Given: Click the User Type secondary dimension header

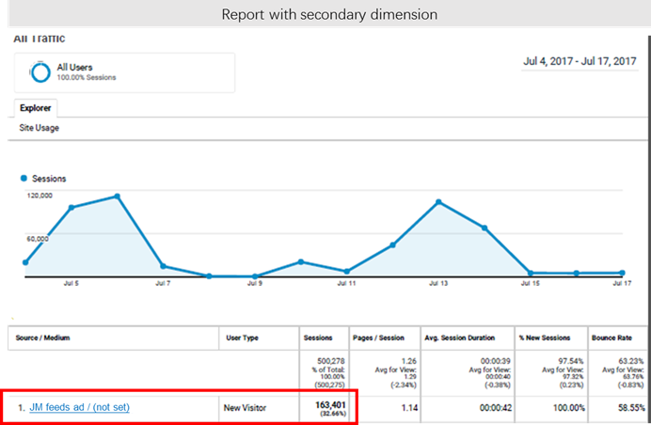Looking at the screenshot, I should 242,338.
